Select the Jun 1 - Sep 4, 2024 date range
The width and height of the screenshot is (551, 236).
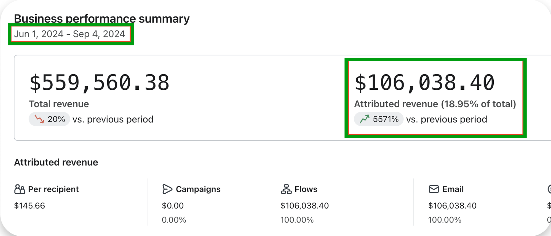coord(70,34)
